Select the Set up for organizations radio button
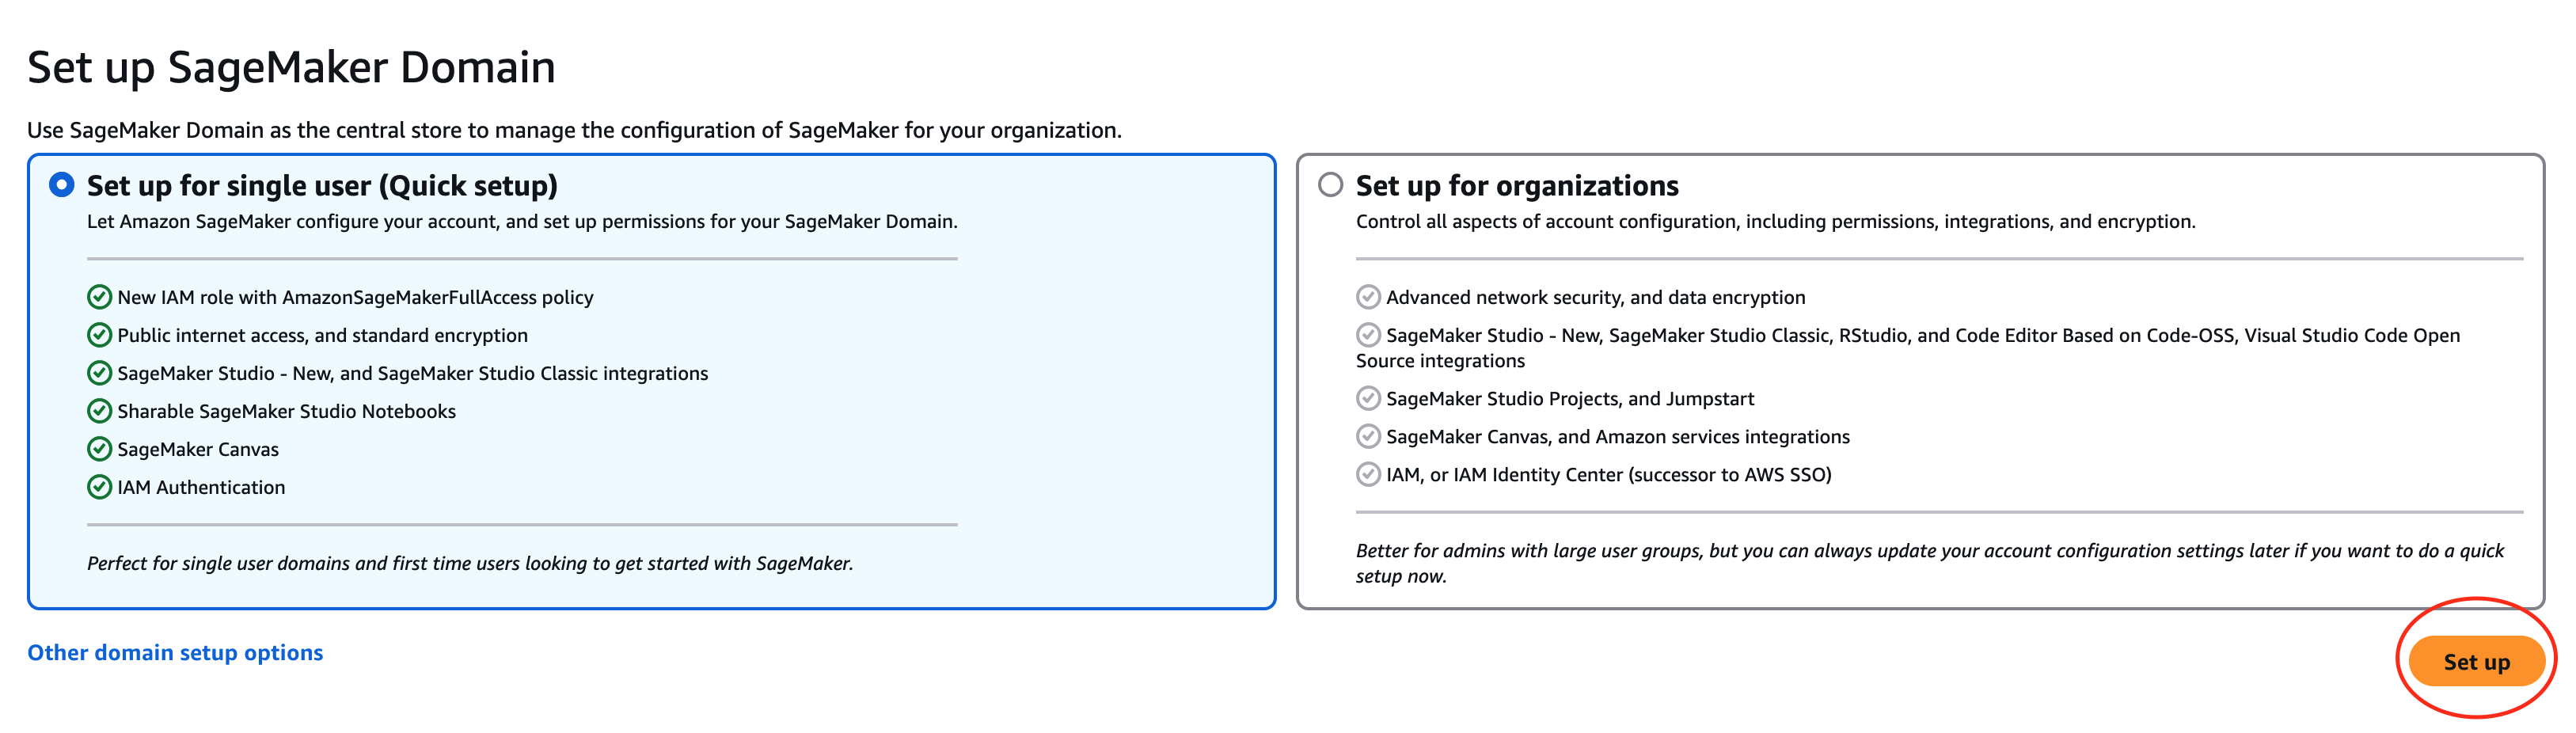 click(1330, 185)
